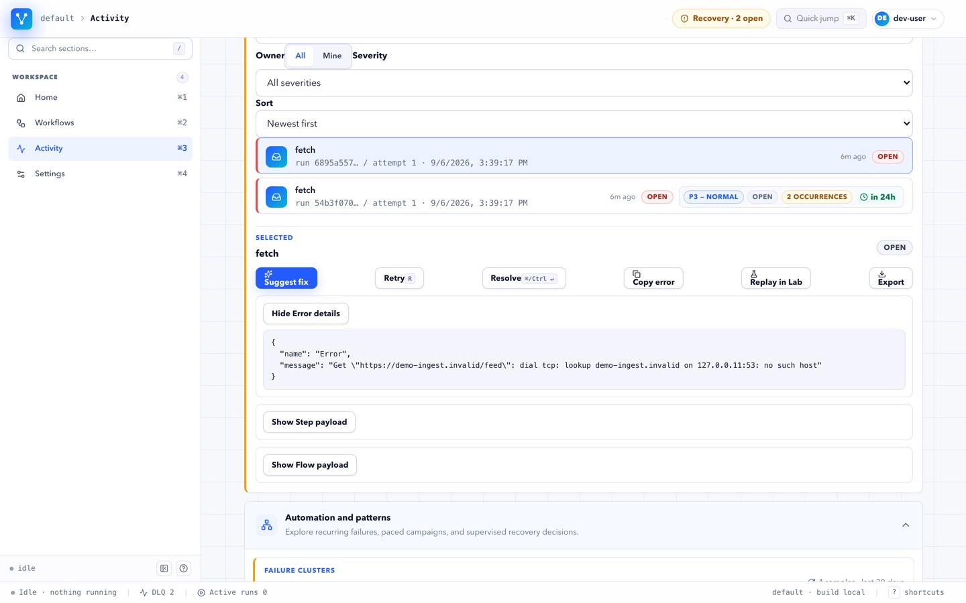This screenshot has height=603, width=966.
Task: Click Copy error button
Action: pyautogui.click(x=653, y=278)
